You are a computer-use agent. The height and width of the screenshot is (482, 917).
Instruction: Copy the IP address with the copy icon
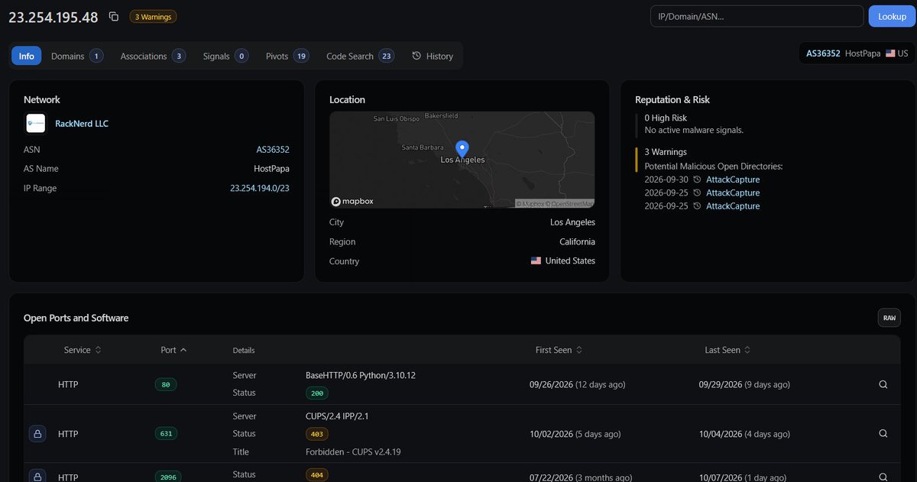coord(114,16)
